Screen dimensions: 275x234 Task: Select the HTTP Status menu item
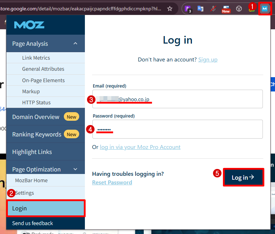(36, 103)
